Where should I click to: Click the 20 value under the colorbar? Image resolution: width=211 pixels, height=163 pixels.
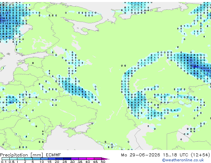(x=57, y=162)
